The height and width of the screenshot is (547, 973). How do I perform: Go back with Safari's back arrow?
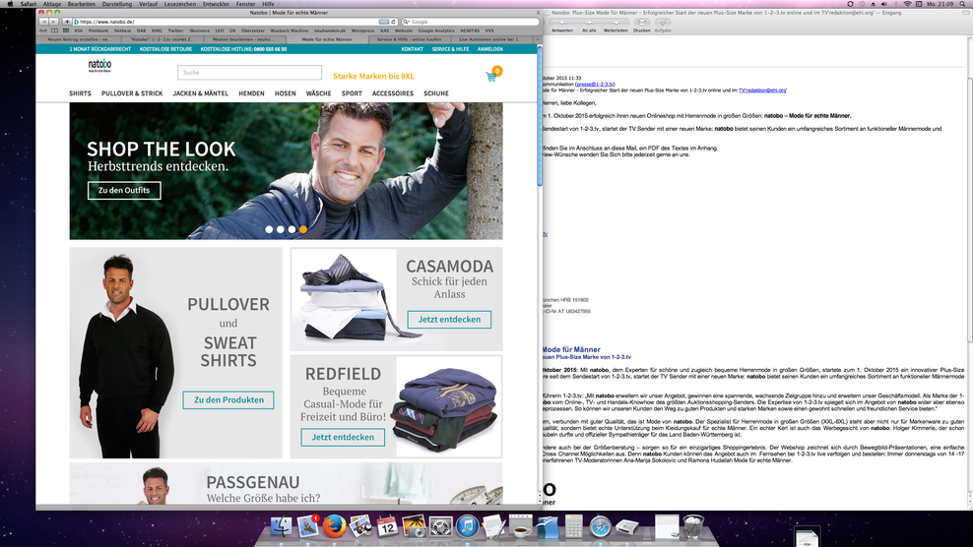pyautogui.click(x=43, y=22)
